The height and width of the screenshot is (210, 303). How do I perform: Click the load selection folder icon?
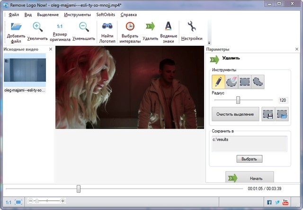pos(282,114)
